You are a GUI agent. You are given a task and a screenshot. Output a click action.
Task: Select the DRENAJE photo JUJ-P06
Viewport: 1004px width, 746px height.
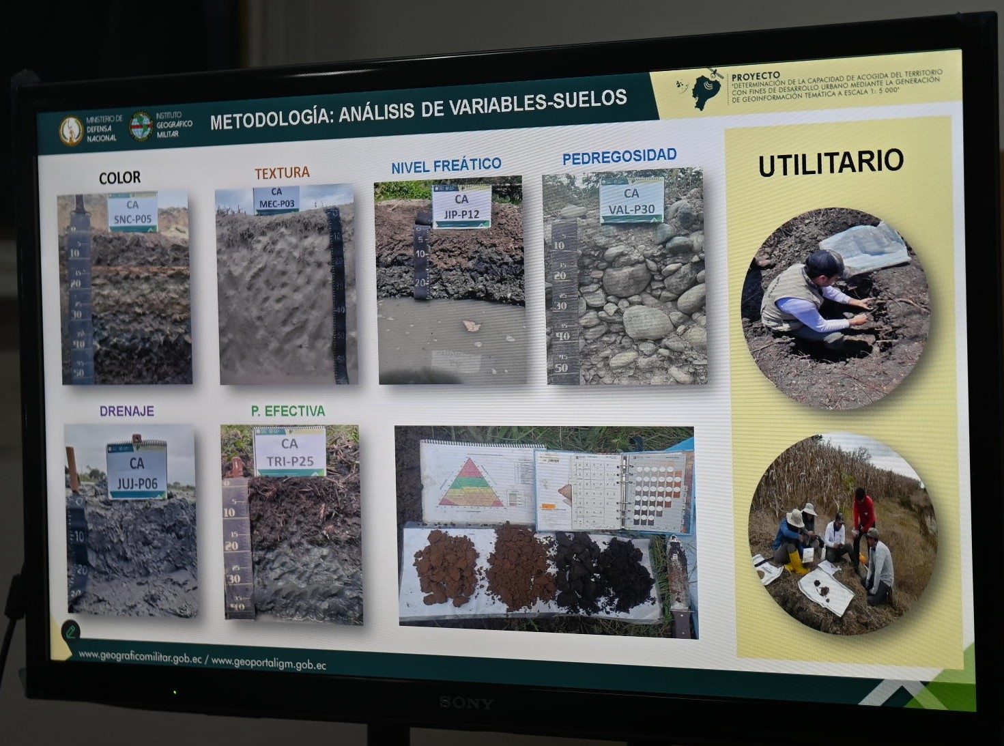pos(132,520)
